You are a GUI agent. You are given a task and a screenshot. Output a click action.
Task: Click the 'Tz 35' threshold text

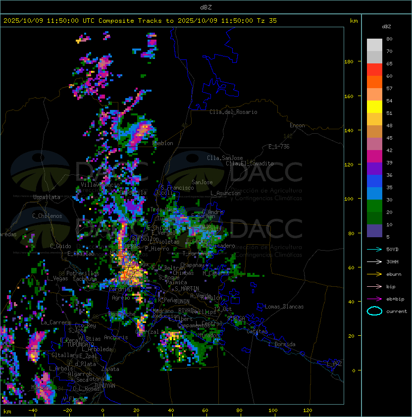coord(267,21)
